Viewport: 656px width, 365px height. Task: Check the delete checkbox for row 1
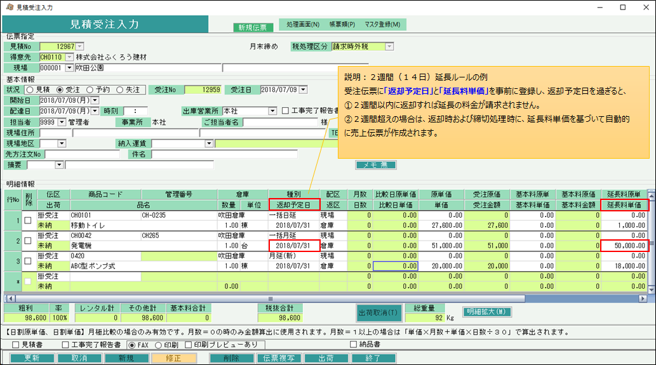[x=28, y=220]
